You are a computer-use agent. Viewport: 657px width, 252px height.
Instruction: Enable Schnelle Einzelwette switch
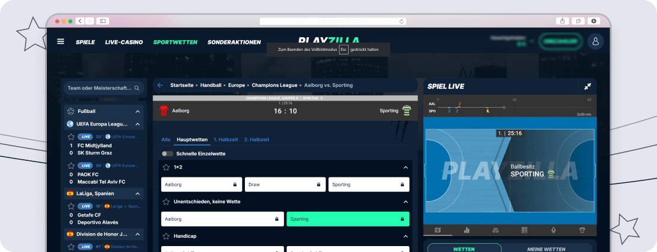pos(167,154)
